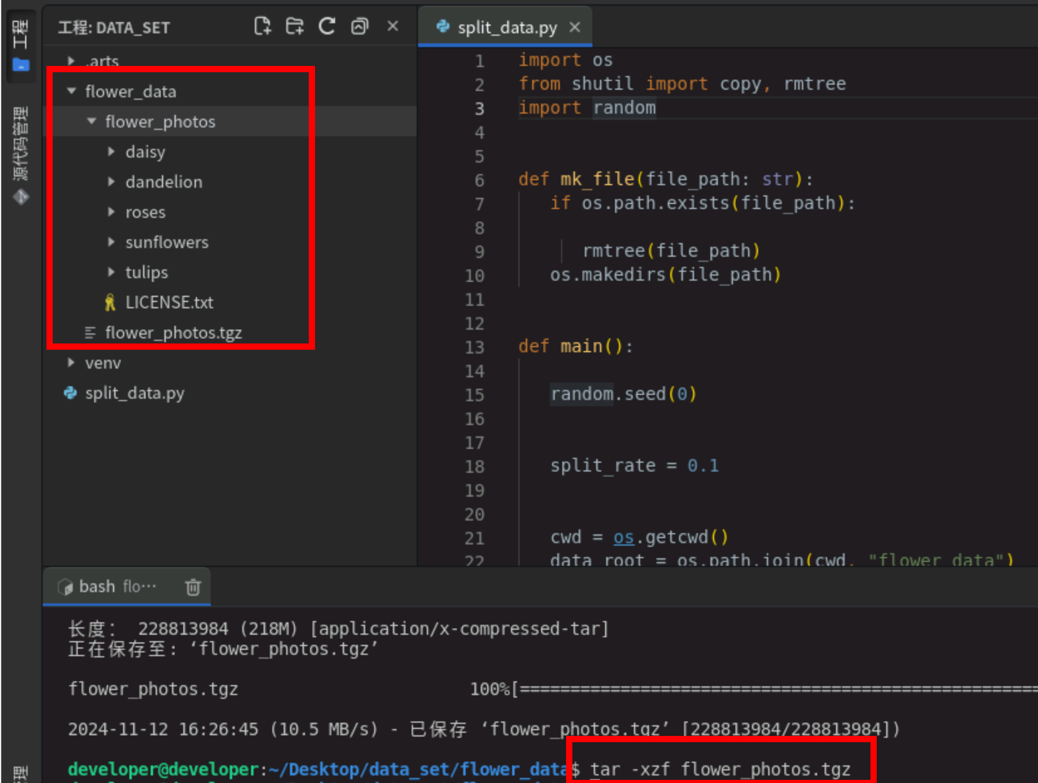Image resolution: width=1038 pixels, height=783 pixels.
Task: Select the sunflowers folder name
Action: [x=166, y=242]
